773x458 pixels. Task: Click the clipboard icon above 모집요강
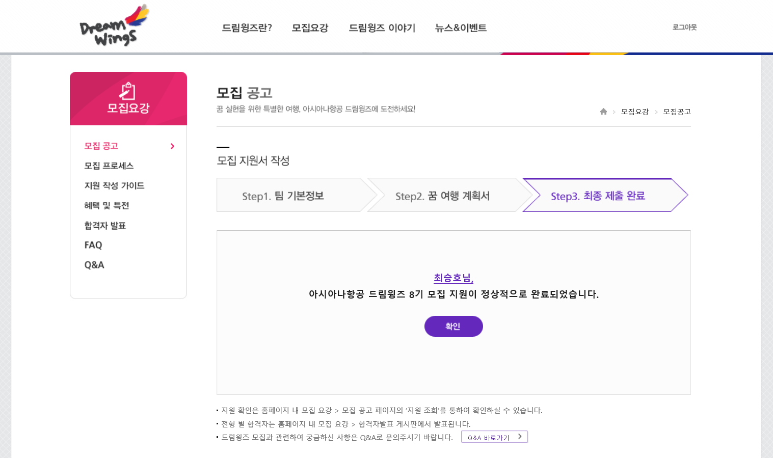click(x=127, y=91)
